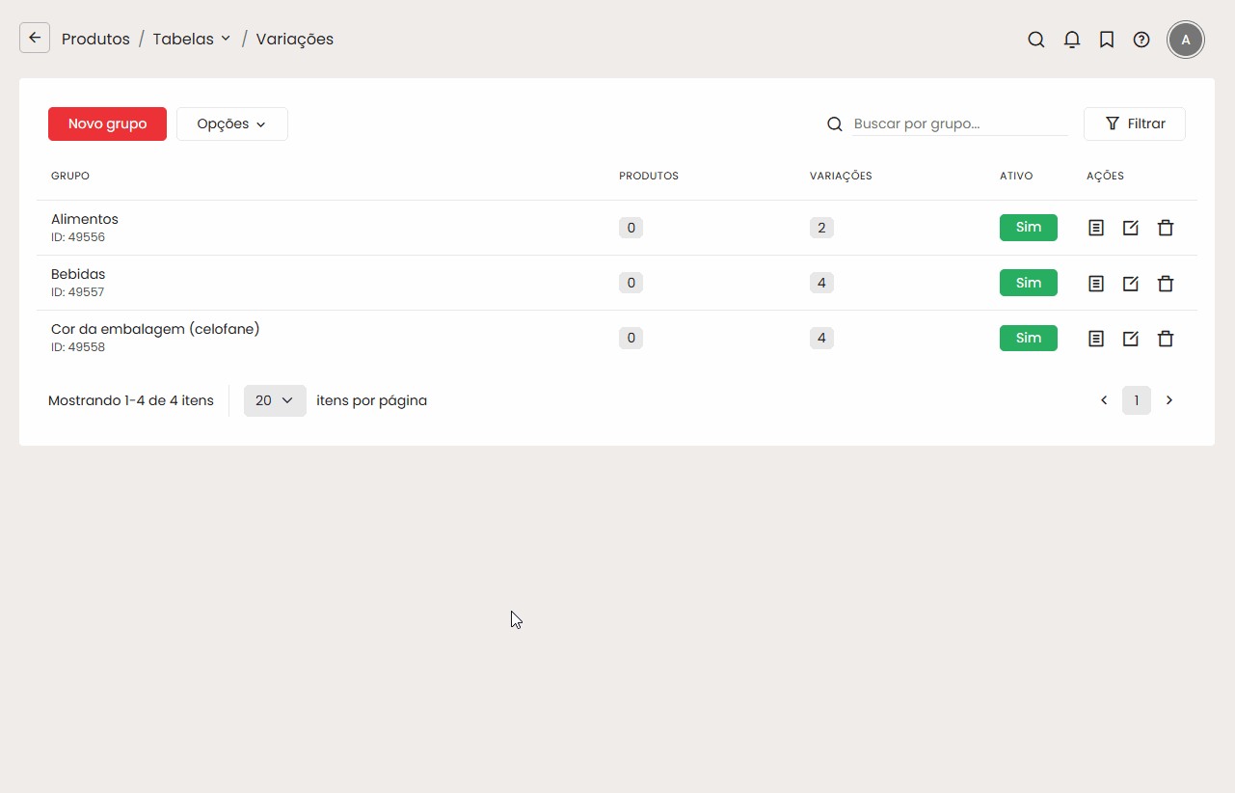Toggle the Sim active badge for Bebidas
Screen dimensions: 1235x793
point(1028,283)
